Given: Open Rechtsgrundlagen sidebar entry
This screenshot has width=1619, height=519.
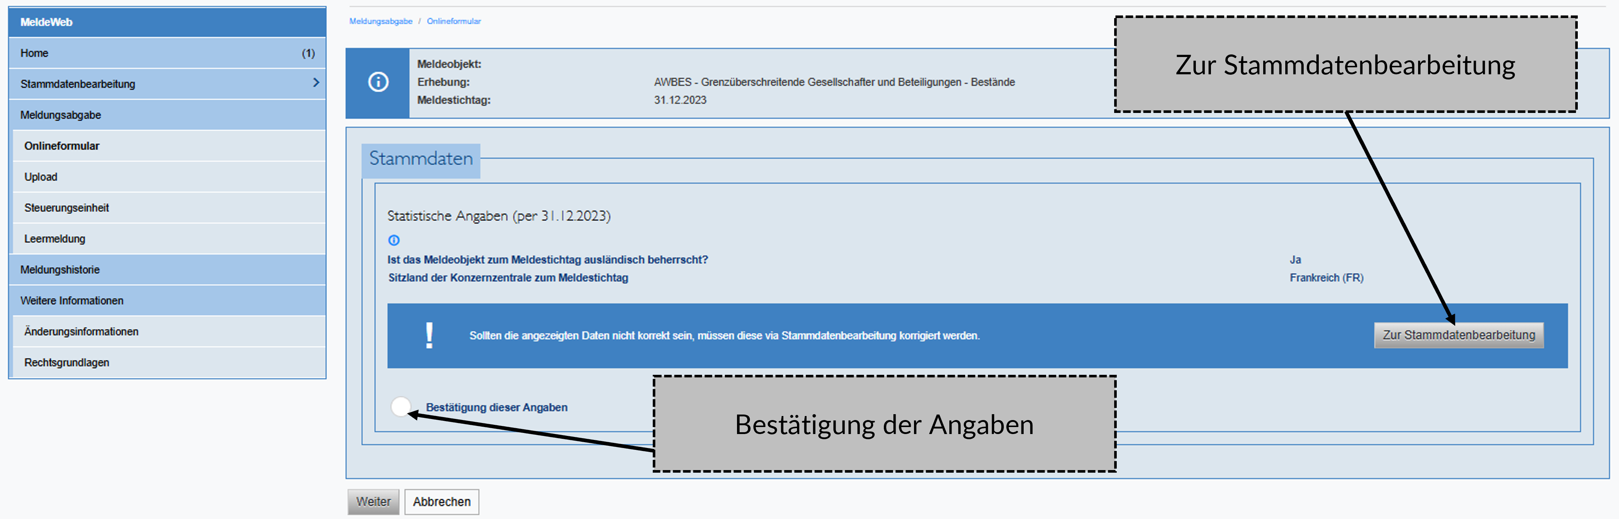Looking at the screenshot, I should (67, 363).
